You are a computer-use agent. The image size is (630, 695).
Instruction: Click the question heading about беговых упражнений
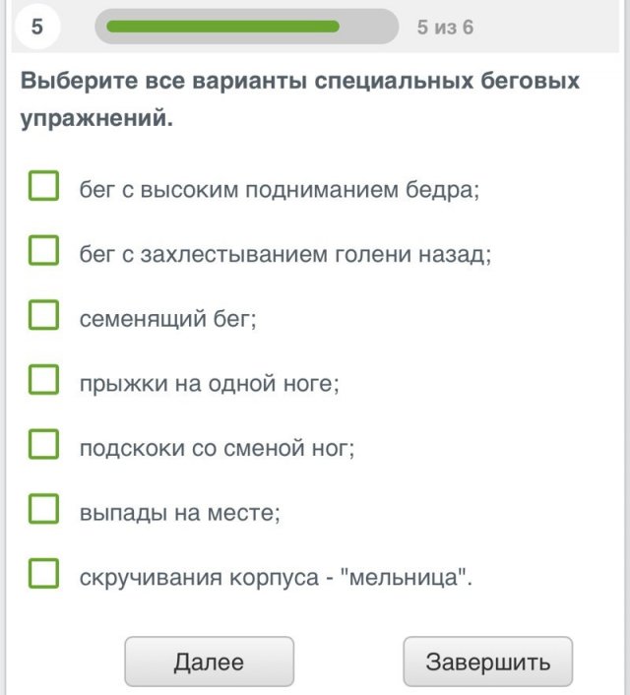coord(300,99)
